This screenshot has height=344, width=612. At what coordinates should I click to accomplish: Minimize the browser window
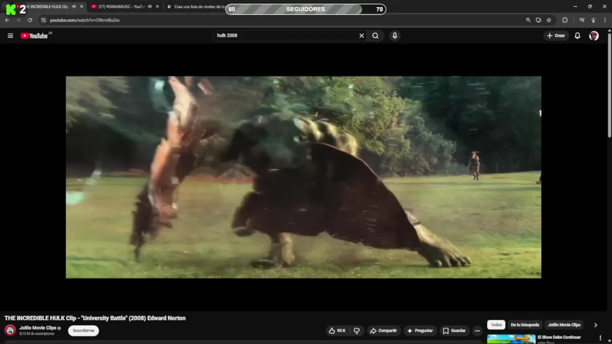pos(575,7)
